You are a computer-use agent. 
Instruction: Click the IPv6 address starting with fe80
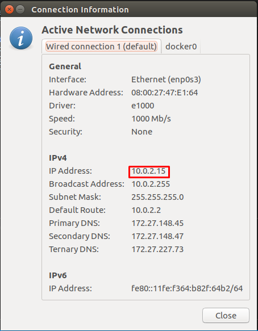(187, 288)
